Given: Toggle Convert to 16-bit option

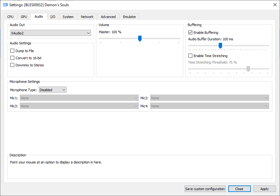Looking at the screenshot, I should pyautogui.click(x=12, y=58).
